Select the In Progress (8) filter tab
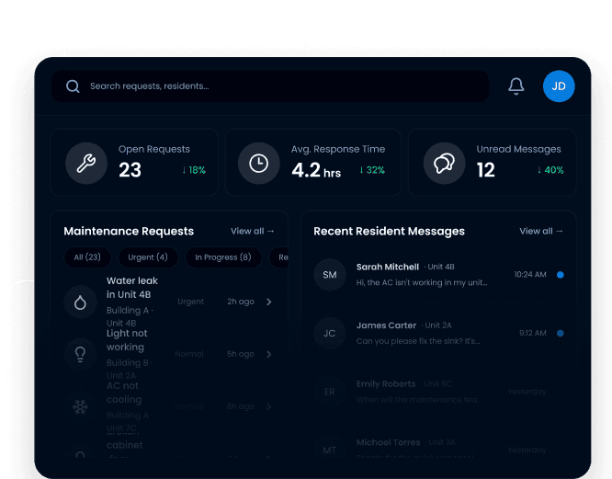Screen dimensions: 612x479 coord(223,257)
